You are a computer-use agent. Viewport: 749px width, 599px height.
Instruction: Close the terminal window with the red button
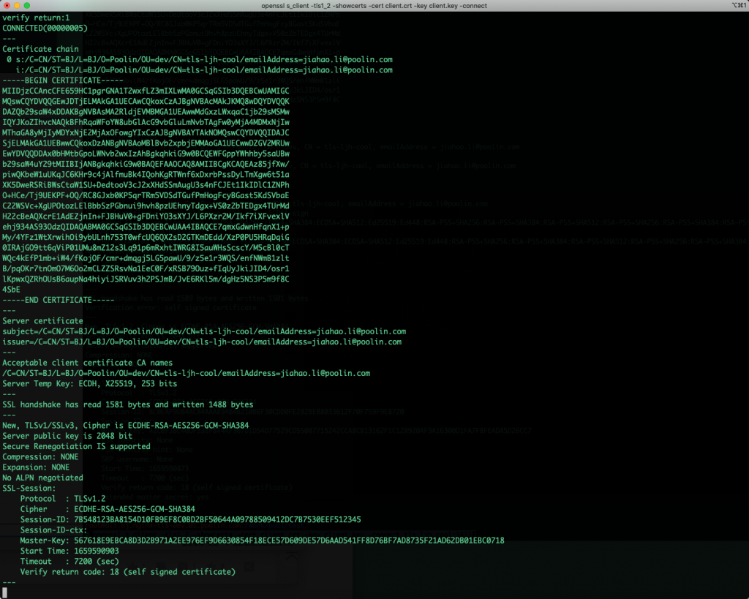click(7, 6)
